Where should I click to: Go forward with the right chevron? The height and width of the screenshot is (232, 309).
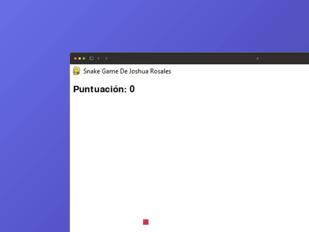click(106, 58)
